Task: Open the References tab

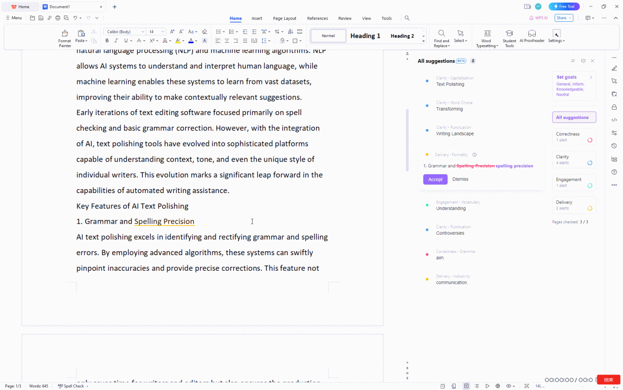Action: pos(318,18)
